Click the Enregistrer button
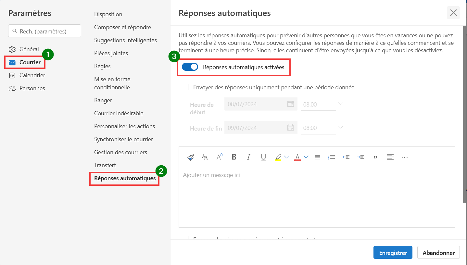Screen dimensions: 467x265 click(x=393, y=253)
